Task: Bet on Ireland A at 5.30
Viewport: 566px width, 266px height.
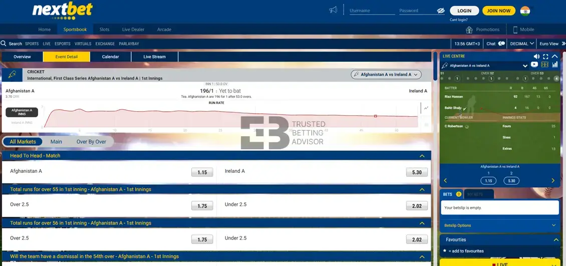Action: pos(417,172)
